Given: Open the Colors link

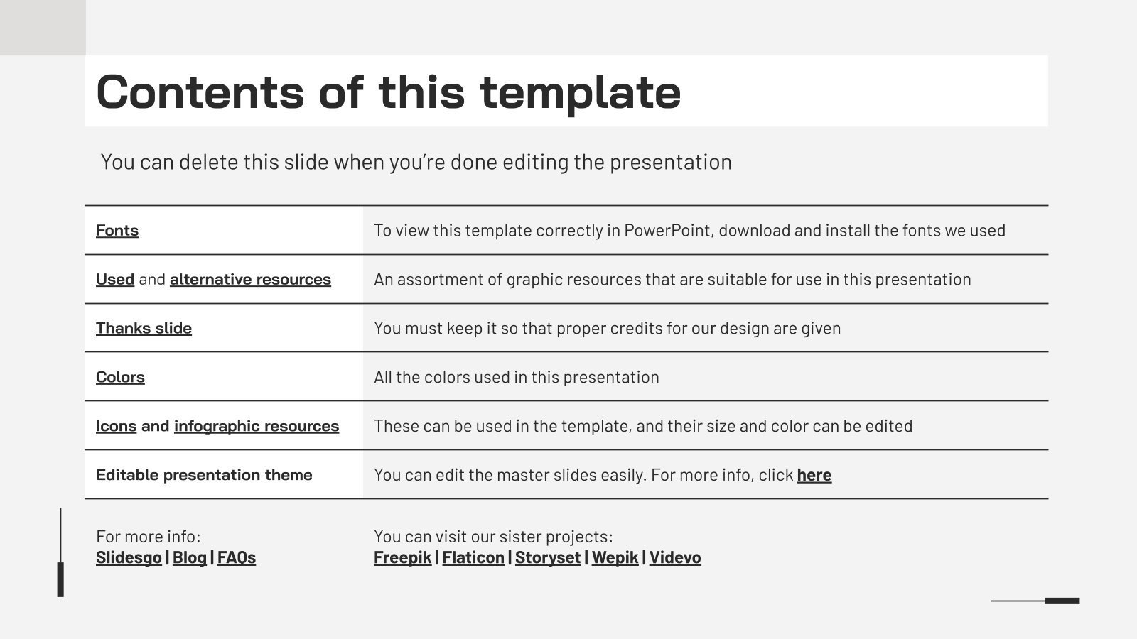Looking at the screenshot, I should [120, 378].
